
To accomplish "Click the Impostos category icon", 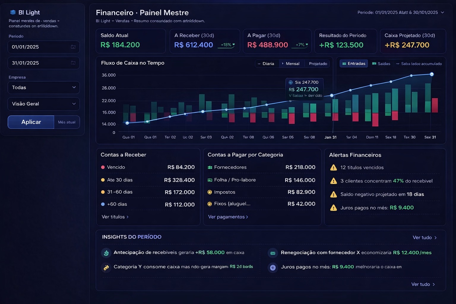I will [210, 192].
